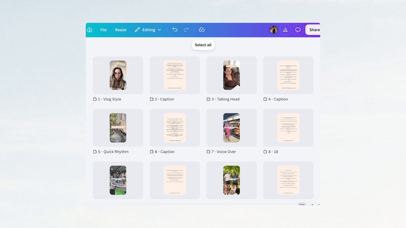Click the '5 - Quick Rhythm' page title
This screenshot has width=406, height=228.
(113, 152)
